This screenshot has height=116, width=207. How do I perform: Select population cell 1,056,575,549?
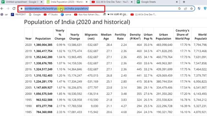point(43,94)
